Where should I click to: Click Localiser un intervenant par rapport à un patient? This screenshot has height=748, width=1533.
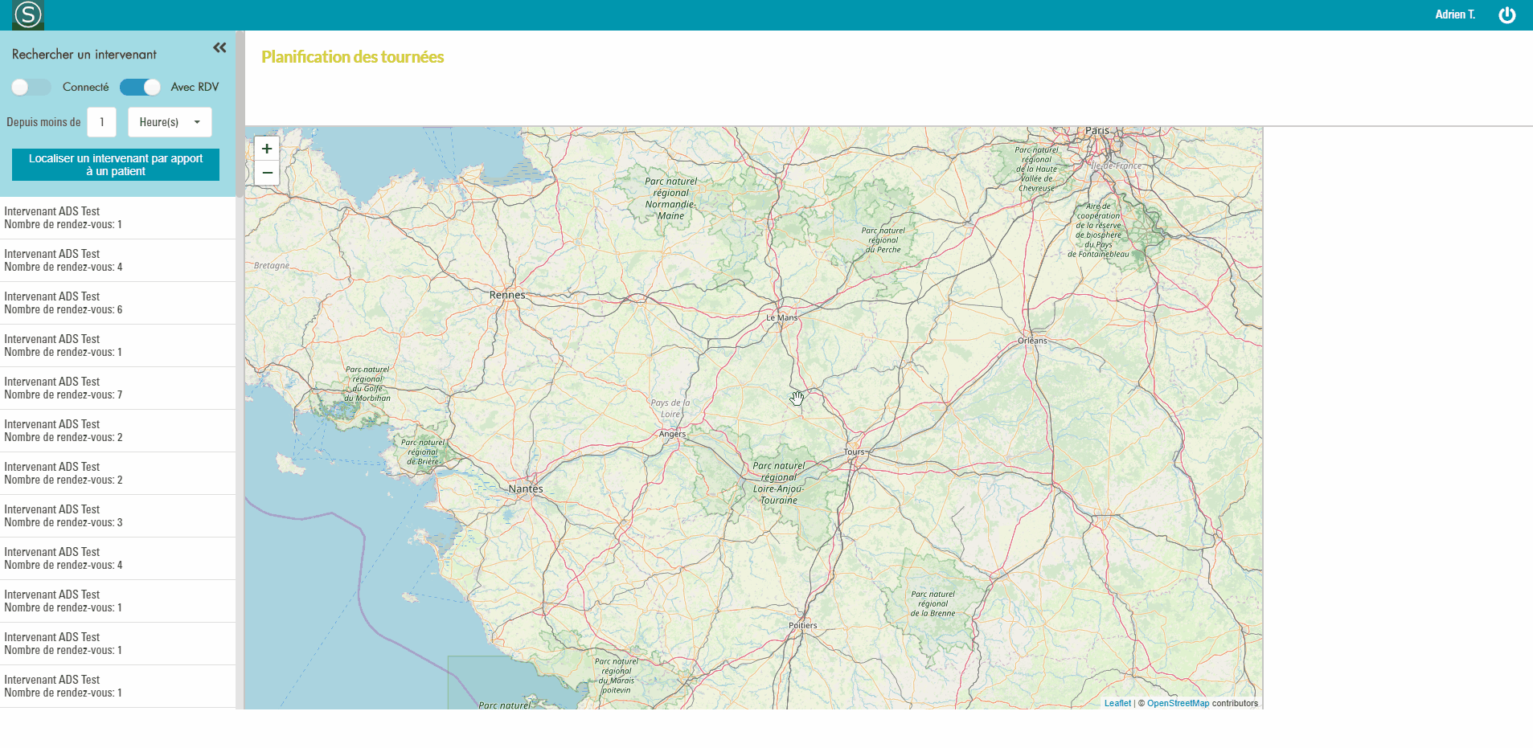pos(116,165)
